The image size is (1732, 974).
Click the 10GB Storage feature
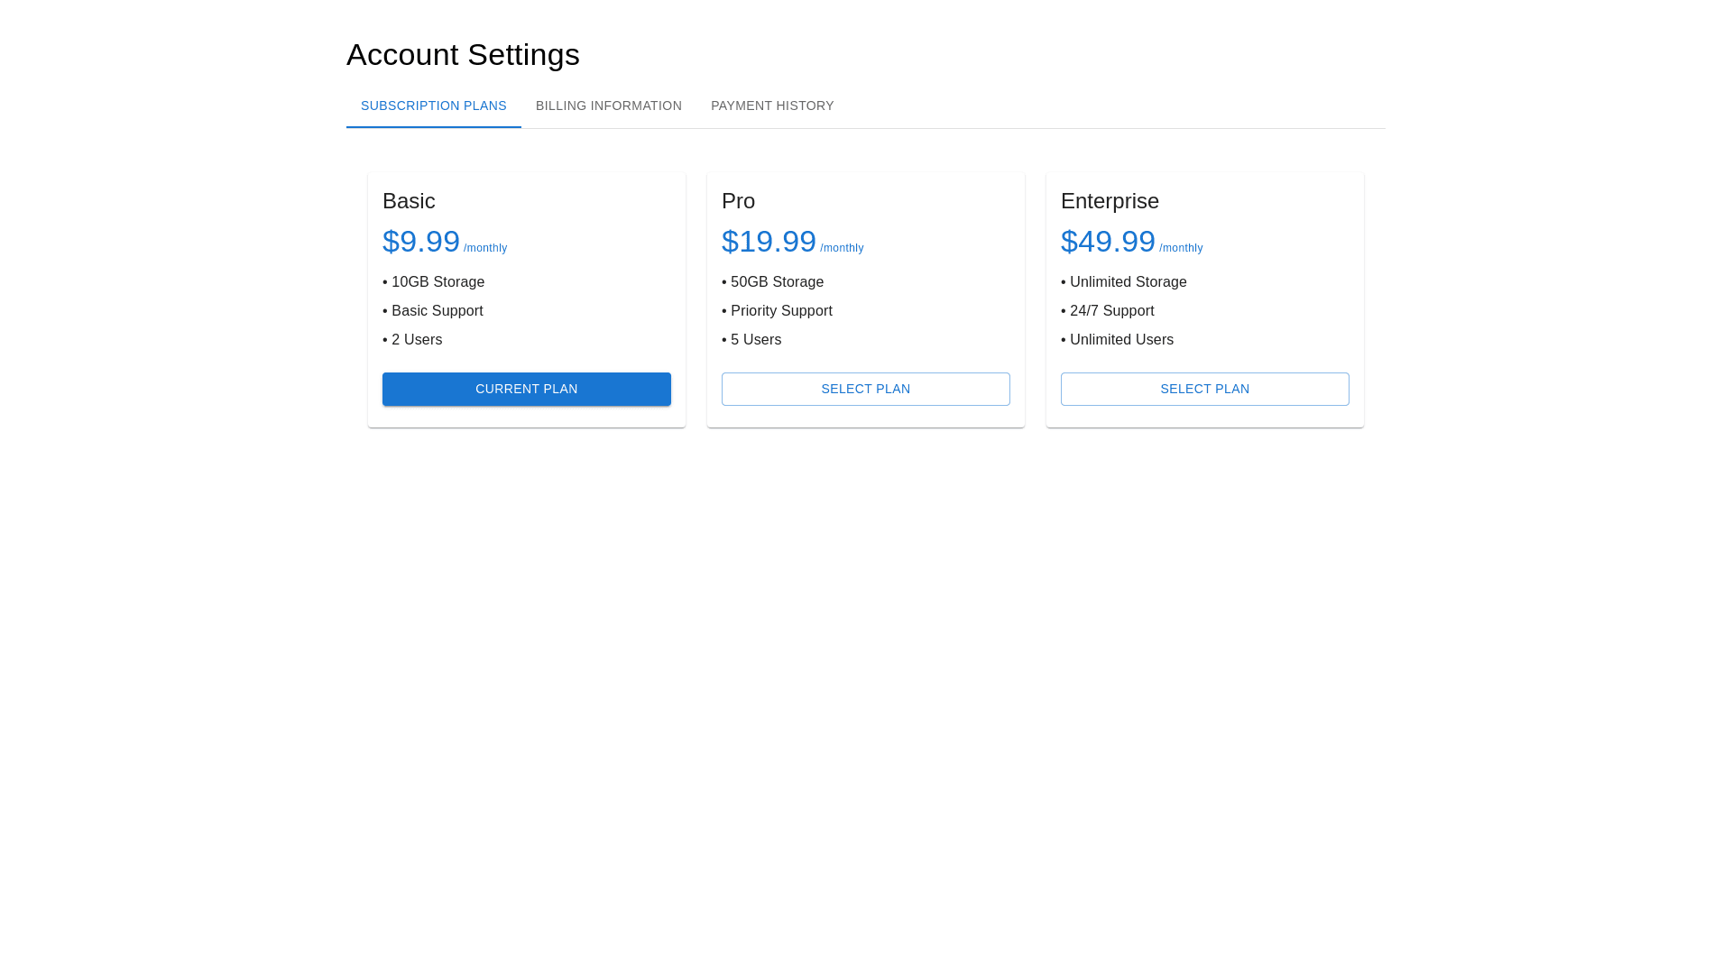point(437,282)
